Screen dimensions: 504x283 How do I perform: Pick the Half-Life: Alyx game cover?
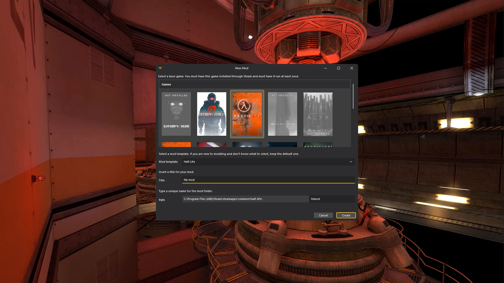pyautogui.click(x=318, y=114)
